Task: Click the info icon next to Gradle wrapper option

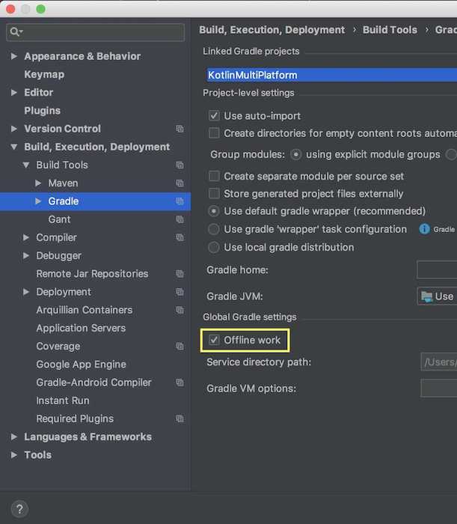Action: click(424, 229)
